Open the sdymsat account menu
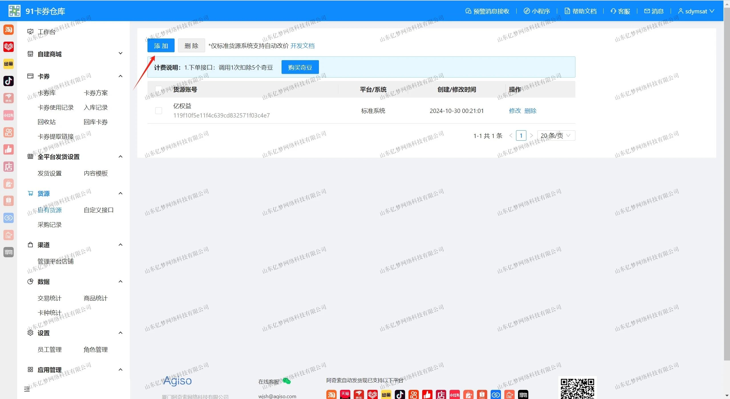The width and height of the screenshot is (730, 399). 696,11
